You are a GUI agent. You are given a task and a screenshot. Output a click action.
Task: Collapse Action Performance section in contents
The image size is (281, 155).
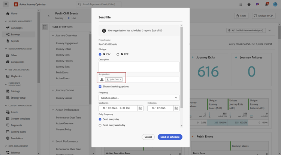point(53,110)
